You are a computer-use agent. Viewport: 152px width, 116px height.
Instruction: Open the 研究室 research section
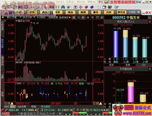121,12
